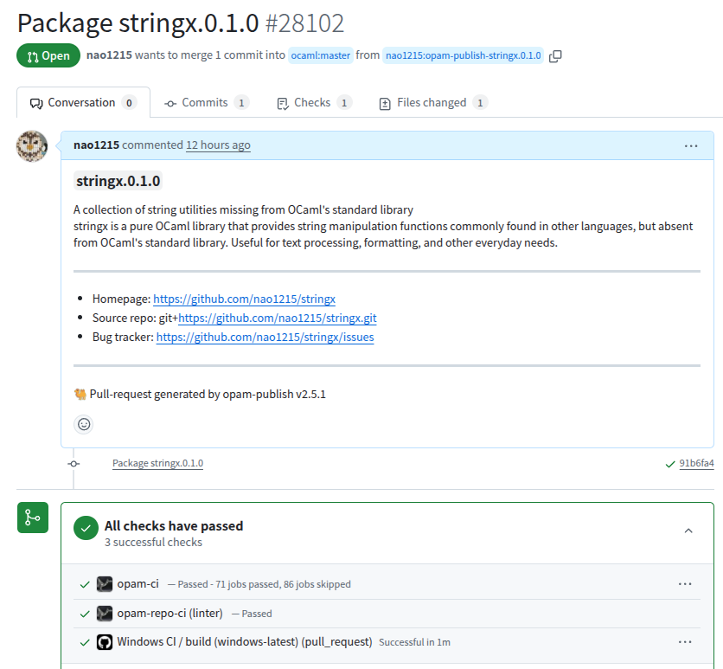This screenshot has width=723, height=669.
Task: Click nao1215's avatar image
Action: [x=32, y=146]
